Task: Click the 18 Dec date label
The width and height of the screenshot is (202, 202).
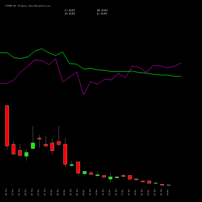Action: click(x=129, y=192)
